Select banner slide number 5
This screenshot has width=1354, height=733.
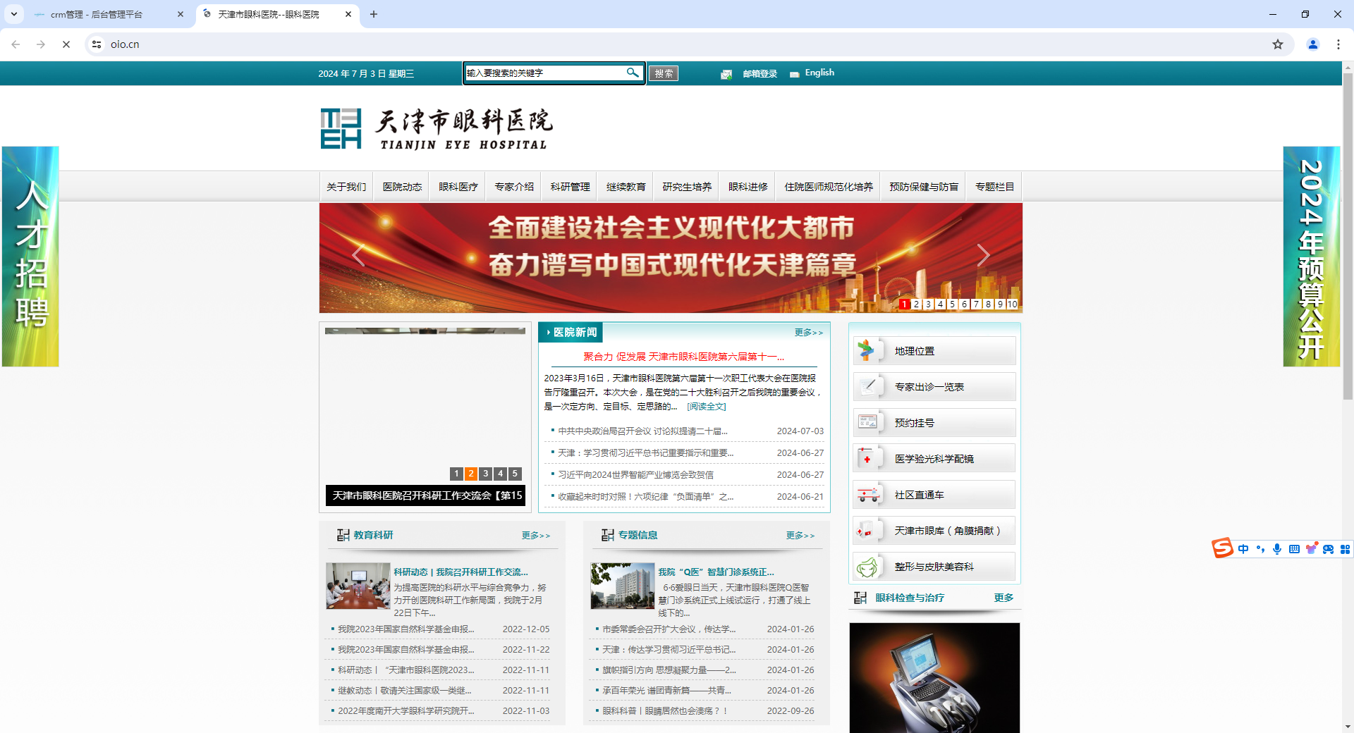tap(952, 304)
